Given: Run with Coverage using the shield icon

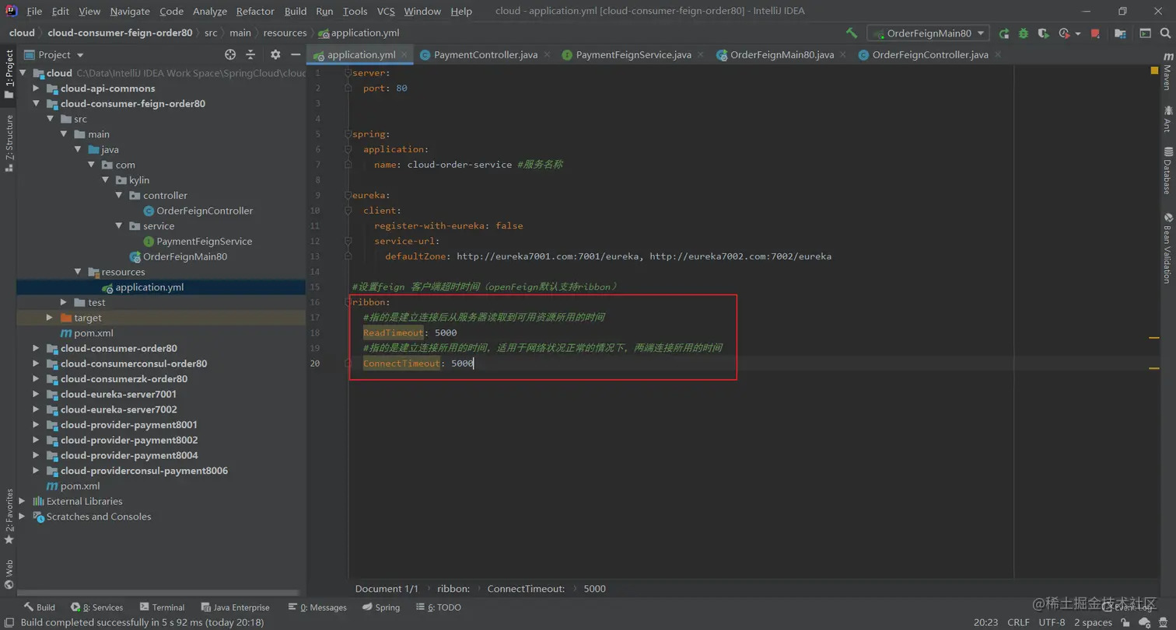Looking at the screenshot, I should pyautogui.click(x=1043, y=33).
